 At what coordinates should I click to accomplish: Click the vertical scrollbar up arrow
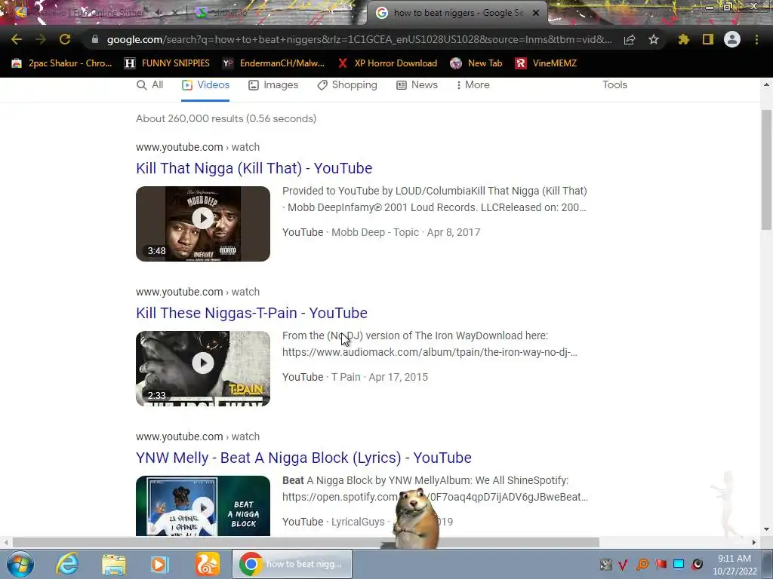pos(766,84)
